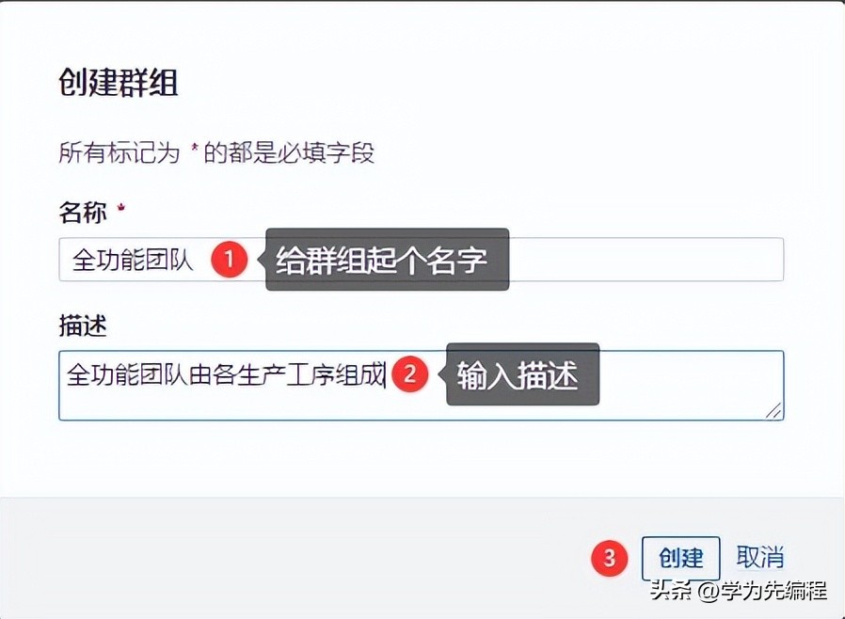Click the tooltip arrow beside badge 2
The height and width of the screenshot is (619, 845).
click(x=440, y=373)
